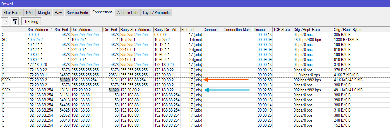Click destination port 20561 cell
The image size is (390, 133).
coord(111,75)
